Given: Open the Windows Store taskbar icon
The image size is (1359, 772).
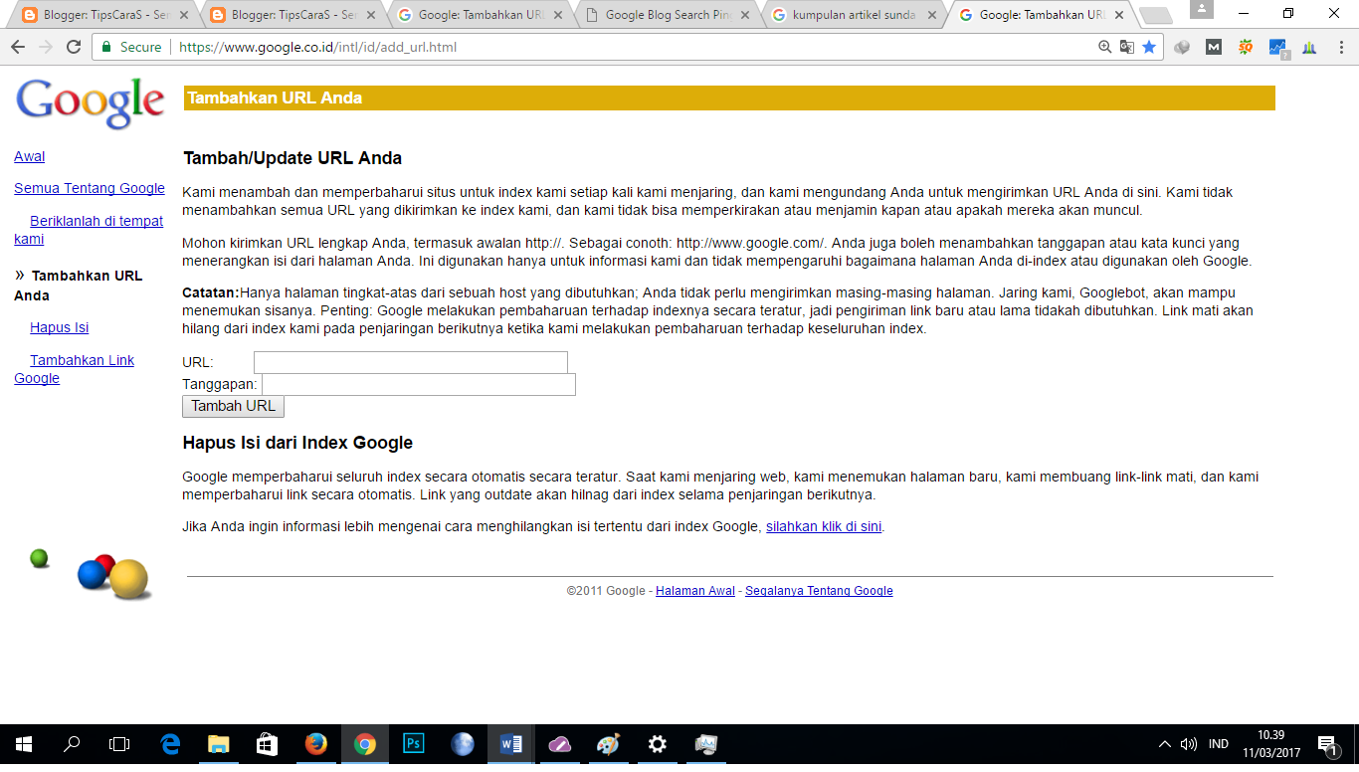Looking at the screenshot, I should pos(268,744).
